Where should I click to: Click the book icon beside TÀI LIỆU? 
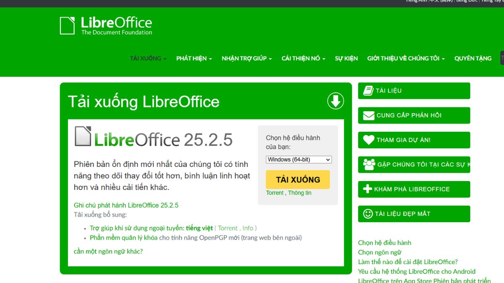[x=368, y=91]
